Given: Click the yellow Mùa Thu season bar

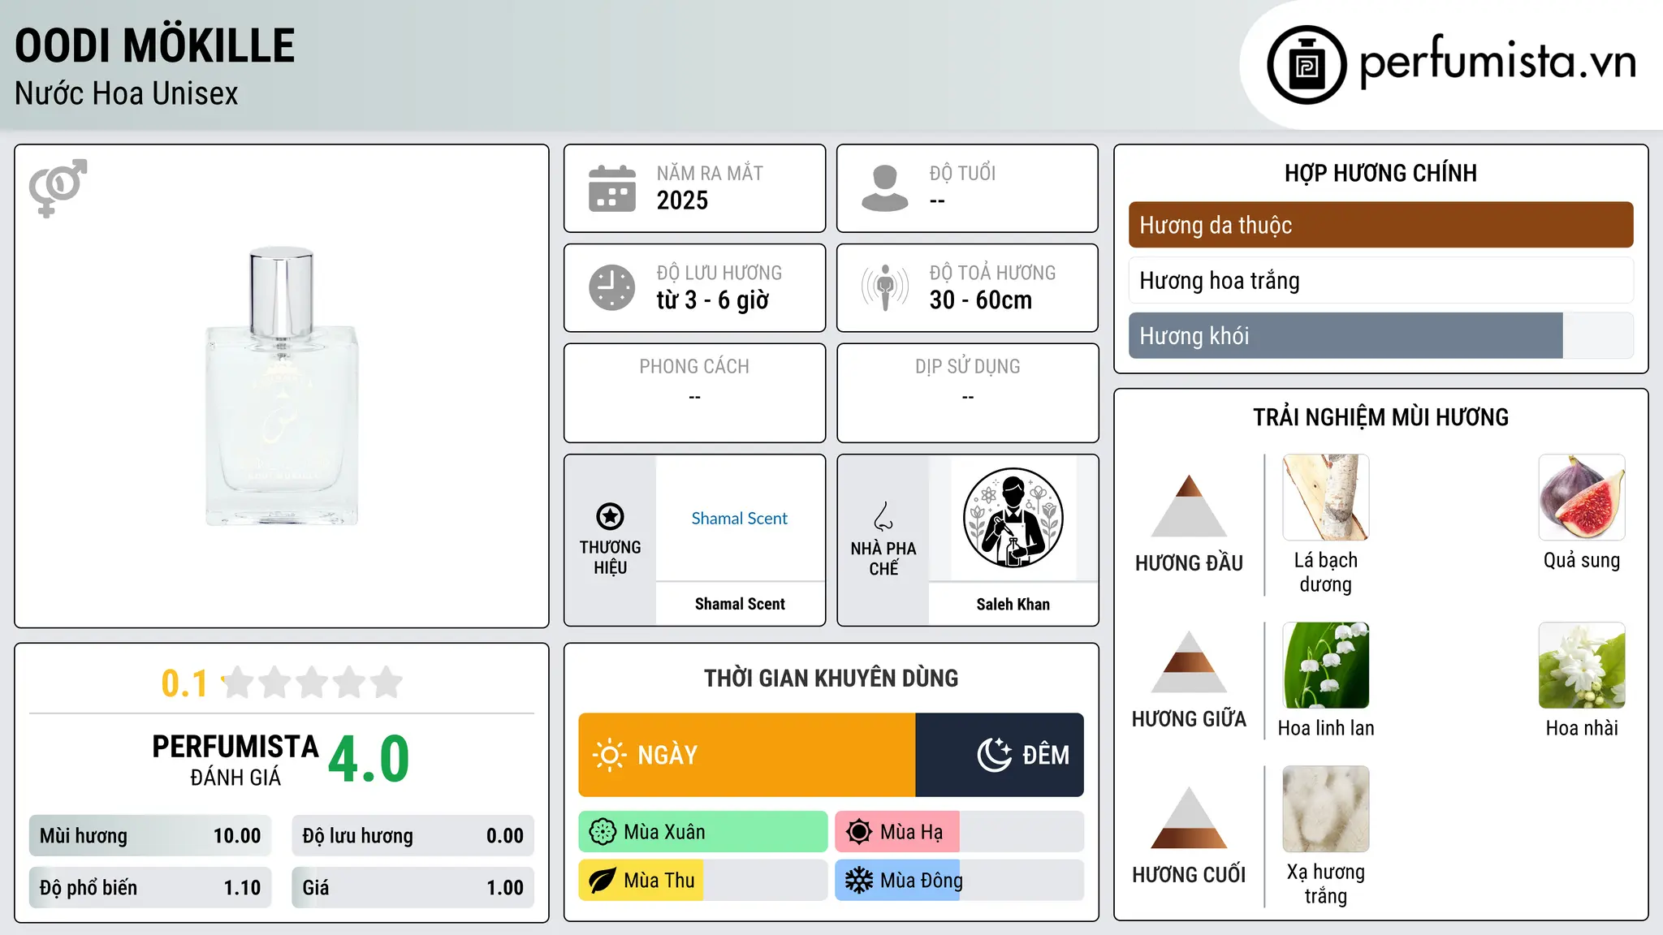Looking at the screenshot, I should (x=703, y=881).
